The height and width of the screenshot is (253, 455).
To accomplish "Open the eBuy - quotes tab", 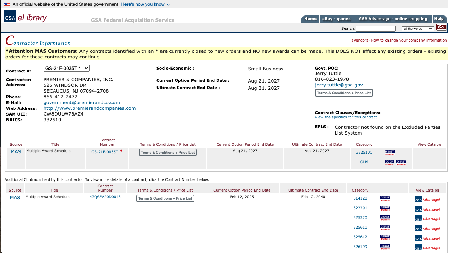I will 336,19.
